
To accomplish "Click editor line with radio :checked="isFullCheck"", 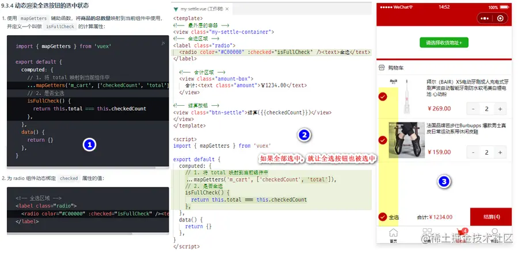I will (275, 52).
